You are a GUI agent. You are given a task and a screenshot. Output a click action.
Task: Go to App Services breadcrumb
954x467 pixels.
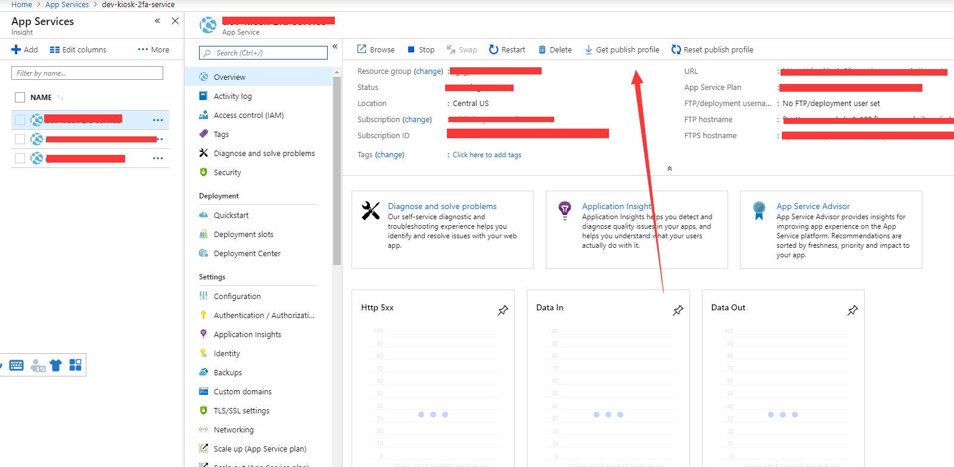click(x=67, y=4)
